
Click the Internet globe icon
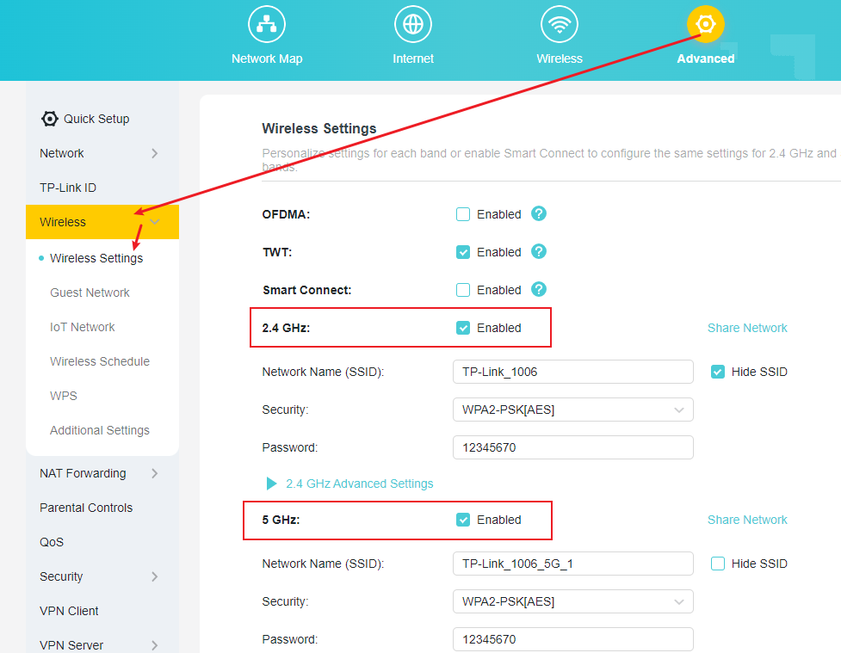coord(413,24)
